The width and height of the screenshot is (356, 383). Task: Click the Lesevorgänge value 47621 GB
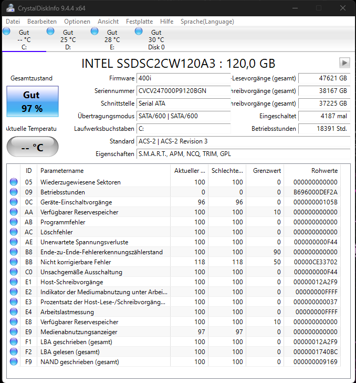pyautogui.click(x=324, y=78)
